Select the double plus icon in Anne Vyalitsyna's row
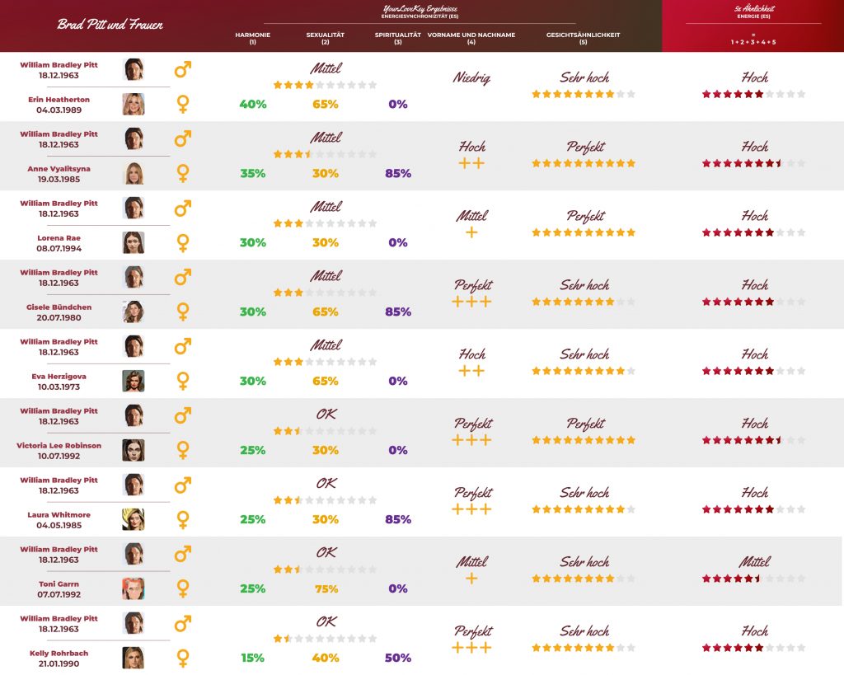The width and height of the screenshot is (844, 675). pos(471,164)
